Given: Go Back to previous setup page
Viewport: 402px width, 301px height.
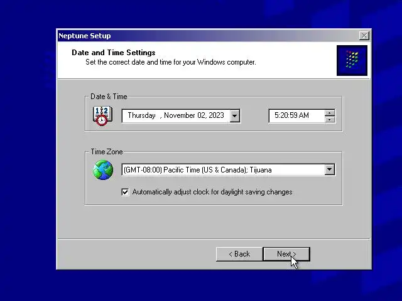Looking at the screenshot, I should pyautogui.click(x=239, y=254).
